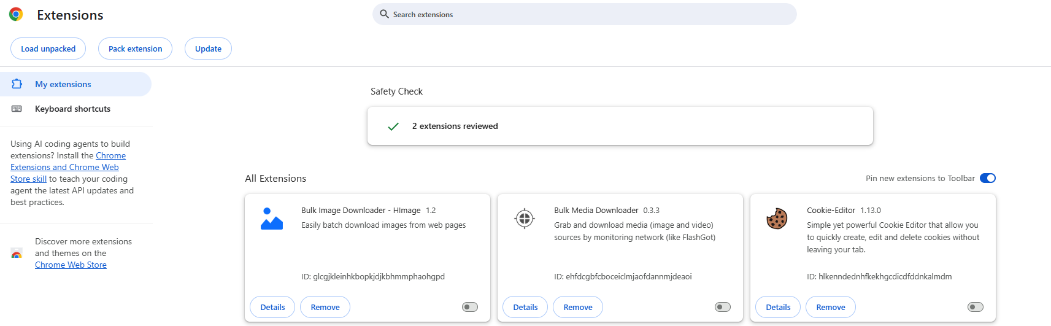Click the Pack extension button

click(135, 49)
